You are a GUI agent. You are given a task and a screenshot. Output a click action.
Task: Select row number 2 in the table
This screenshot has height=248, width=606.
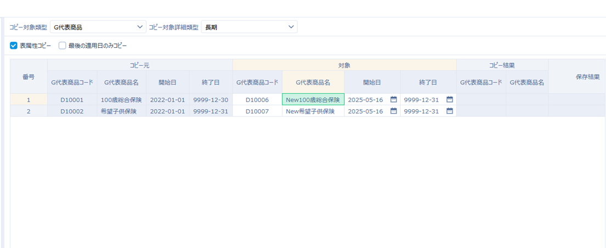(29, 111)
